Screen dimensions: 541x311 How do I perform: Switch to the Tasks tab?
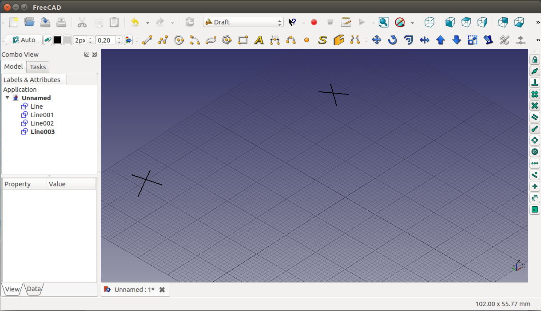(38, 67)
